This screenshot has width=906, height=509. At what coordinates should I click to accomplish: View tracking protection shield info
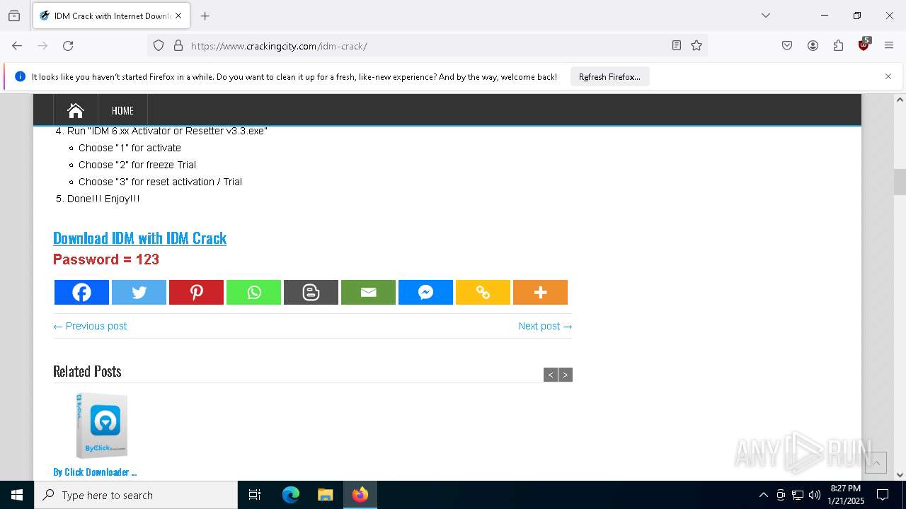tap(159, 46)
